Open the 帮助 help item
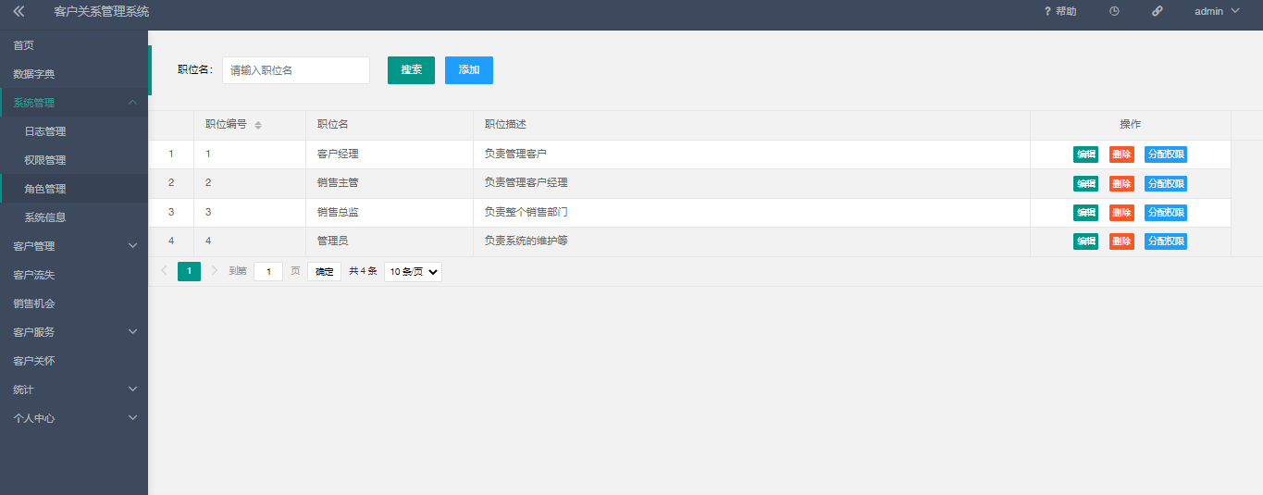Screen dimensions: 1263x495 [1060, 12]
